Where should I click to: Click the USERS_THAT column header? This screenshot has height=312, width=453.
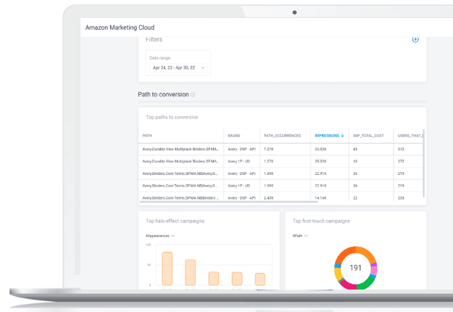click(x=410, y=136)
